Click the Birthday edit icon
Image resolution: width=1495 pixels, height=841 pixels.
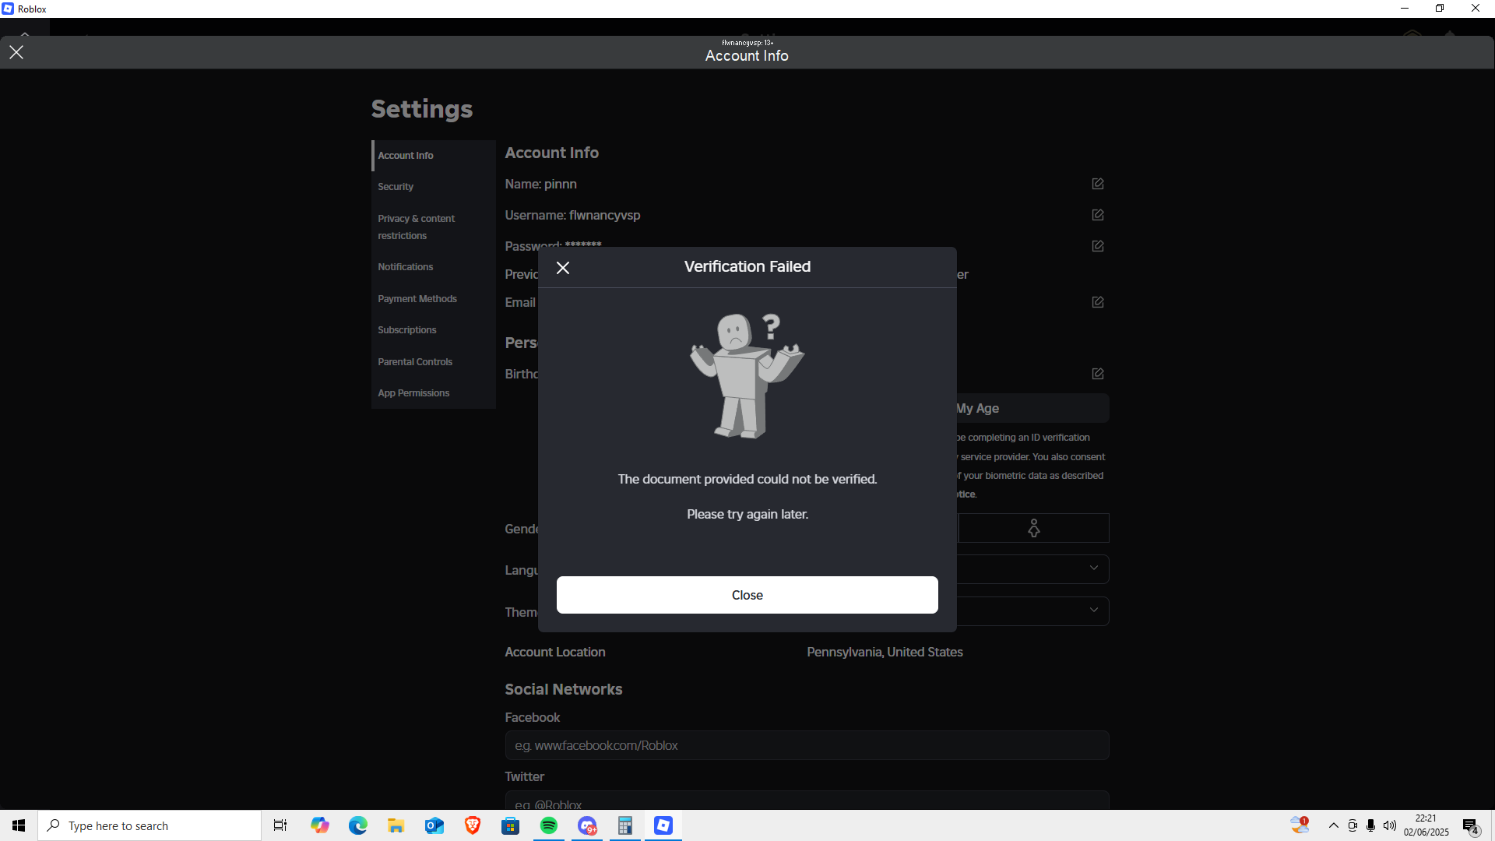point(1098,374)
